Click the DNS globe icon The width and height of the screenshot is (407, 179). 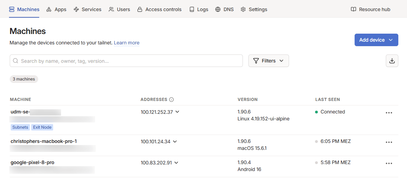tap(218, 9)
